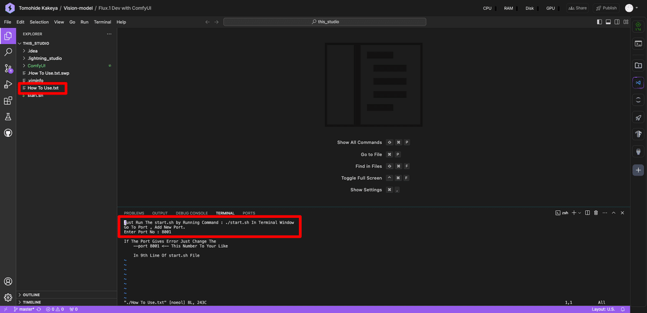This screenshot has width=647, height=313.
Task: Open the Explorer view in activity bar
Action: click(8, 36)
